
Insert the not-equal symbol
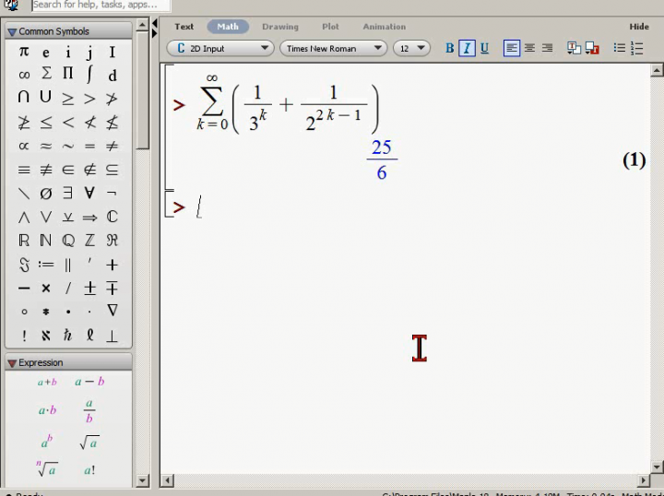click(112, 147)
